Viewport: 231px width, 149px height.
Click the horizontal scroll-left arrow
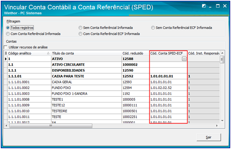click(x=6, y=126)
